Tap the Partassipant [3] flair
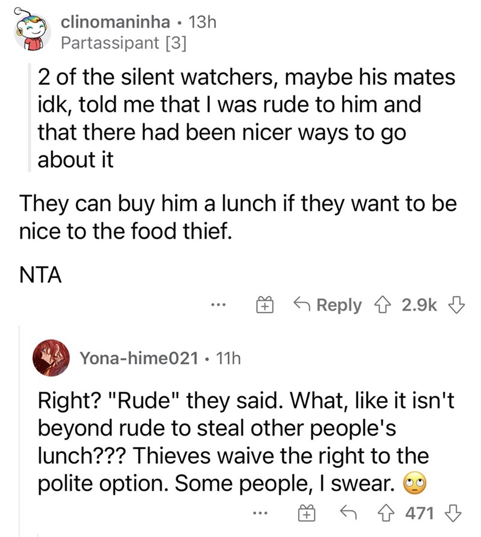The height and width of the screenshot is (537, 481). coord(123,43)
